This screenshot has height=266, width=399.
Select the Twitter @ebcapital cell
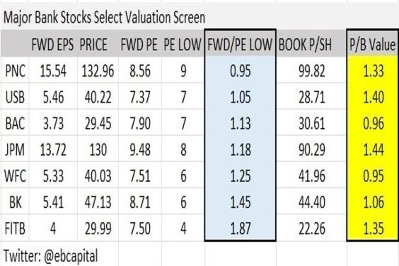[x=51, y=256]
